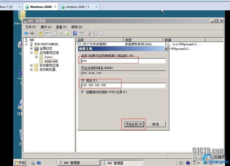Expand the 反向查找区域 tree node
This screenshot has width=230, height=166.
31,65
